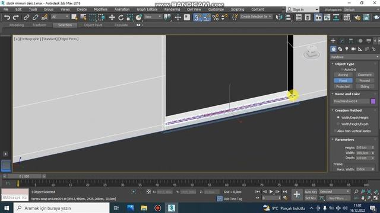The height and width of the screenshot is (213, 380).
Task: Open Create Selection Set dropdown
Action: [x=256, y=17]
